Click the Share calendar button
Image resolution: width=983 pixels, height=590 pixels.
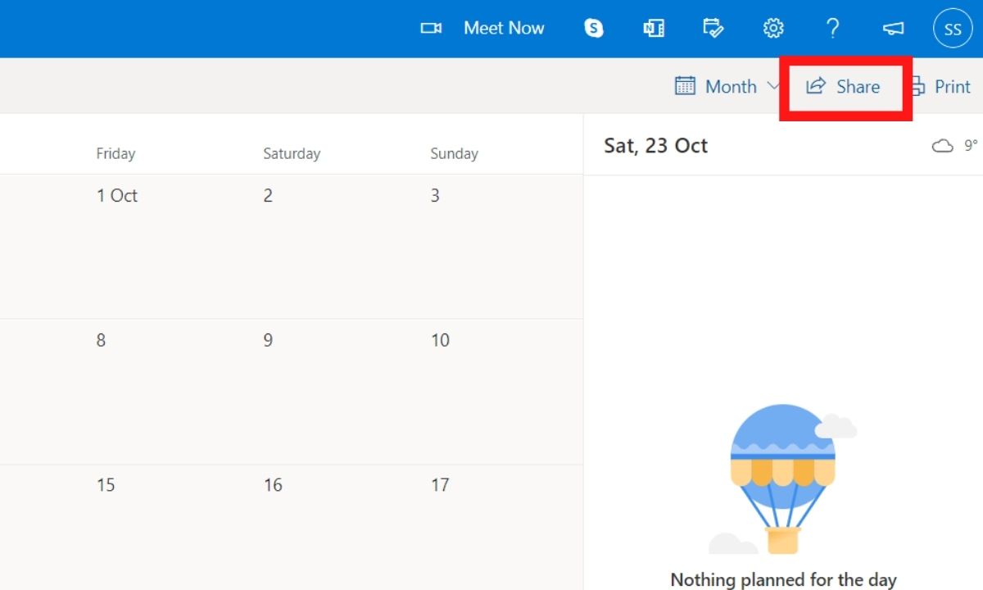(x=844, y=87)
